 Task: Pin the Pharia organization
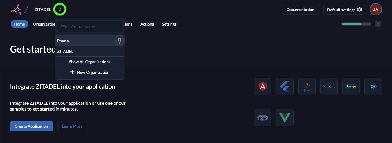[x=119, y=41]
